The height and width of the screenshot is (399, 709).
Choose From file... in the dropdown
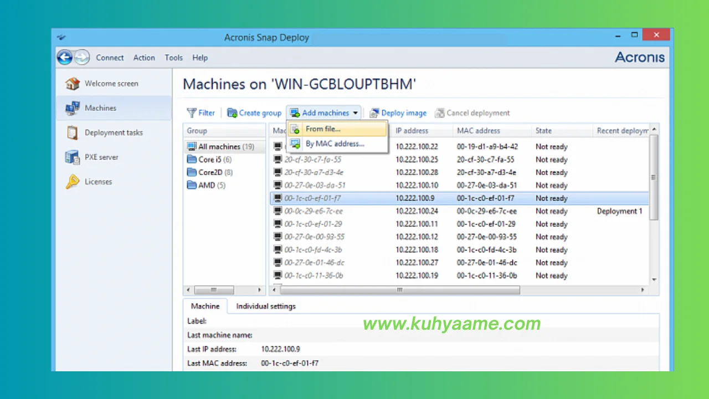click(x=337, y=129)
